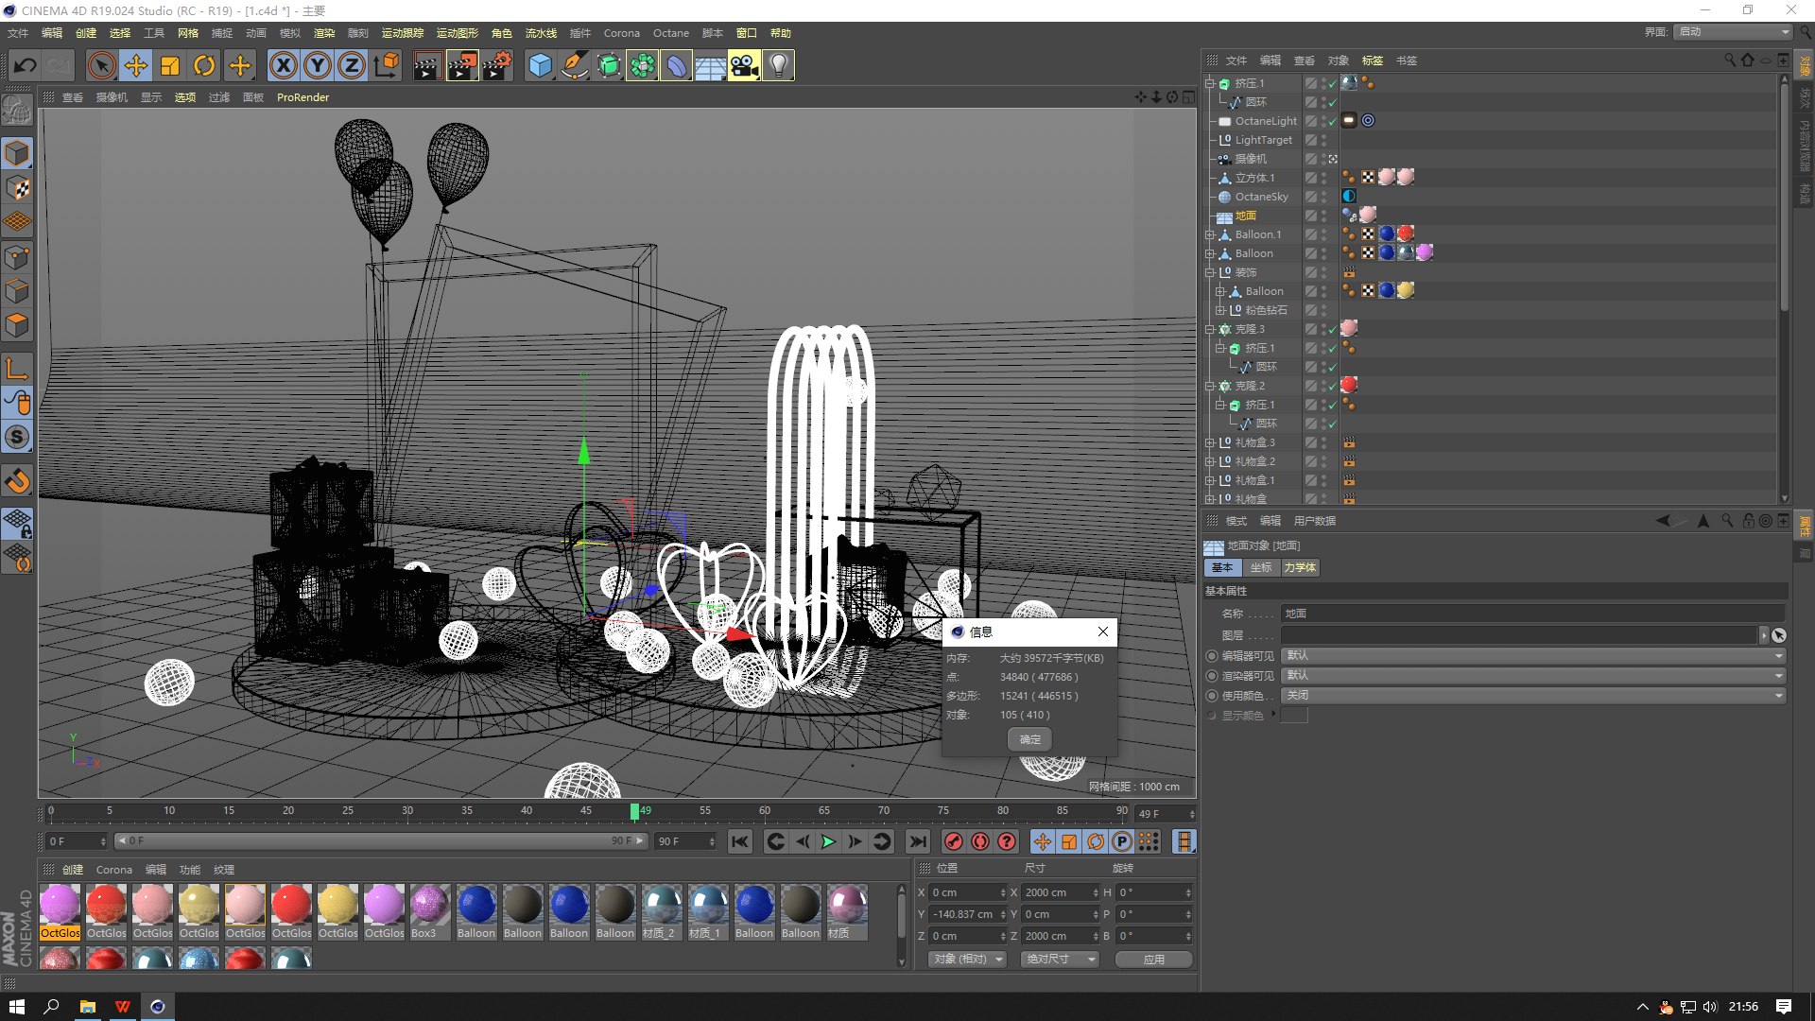Open the Octane menu
This screenshot has height=1021, width=1815.
coord(671,33)
